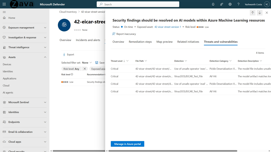Image resolution: width=271 pixels, height=152 pixels.
Task: Open Detection column dropdown
Action: tap(186, 61)
